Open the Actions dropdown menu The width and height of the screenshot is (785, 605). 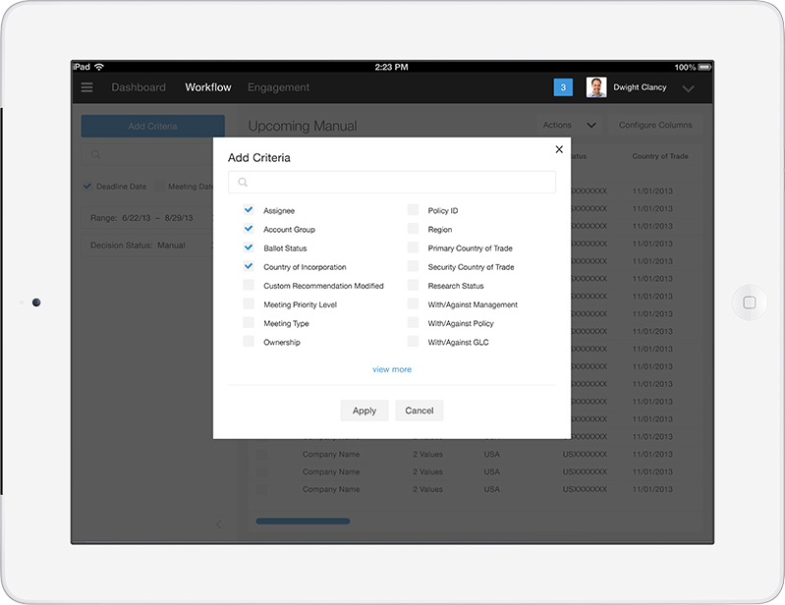tap(569, 126)
